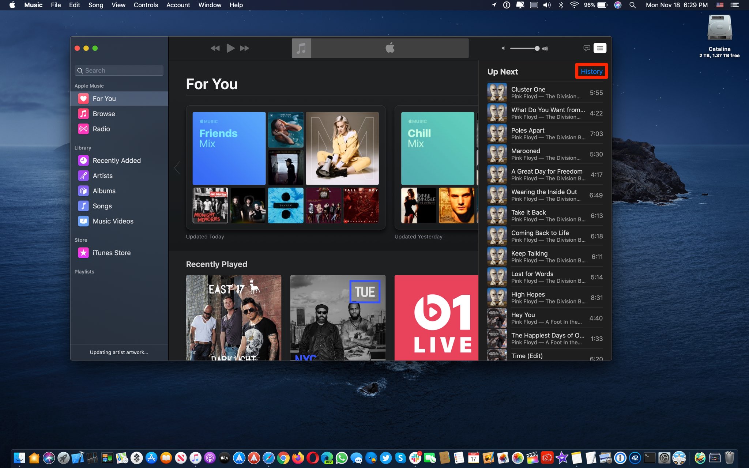Open the TUE NYC radio show artwork
This screenshot has width=749, height=468.
(338, 318)
